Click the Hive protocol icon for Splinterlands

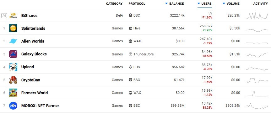click(x=131, y=28)
